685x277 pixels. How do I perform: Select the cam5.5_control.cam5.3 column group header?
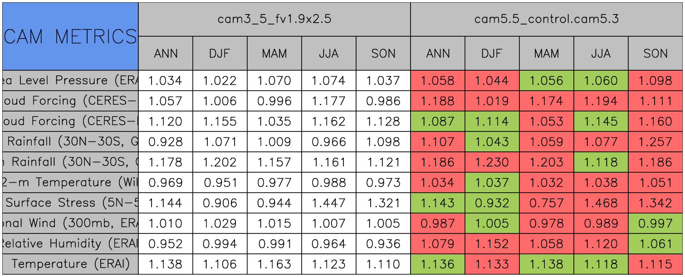tap(547, 19)
